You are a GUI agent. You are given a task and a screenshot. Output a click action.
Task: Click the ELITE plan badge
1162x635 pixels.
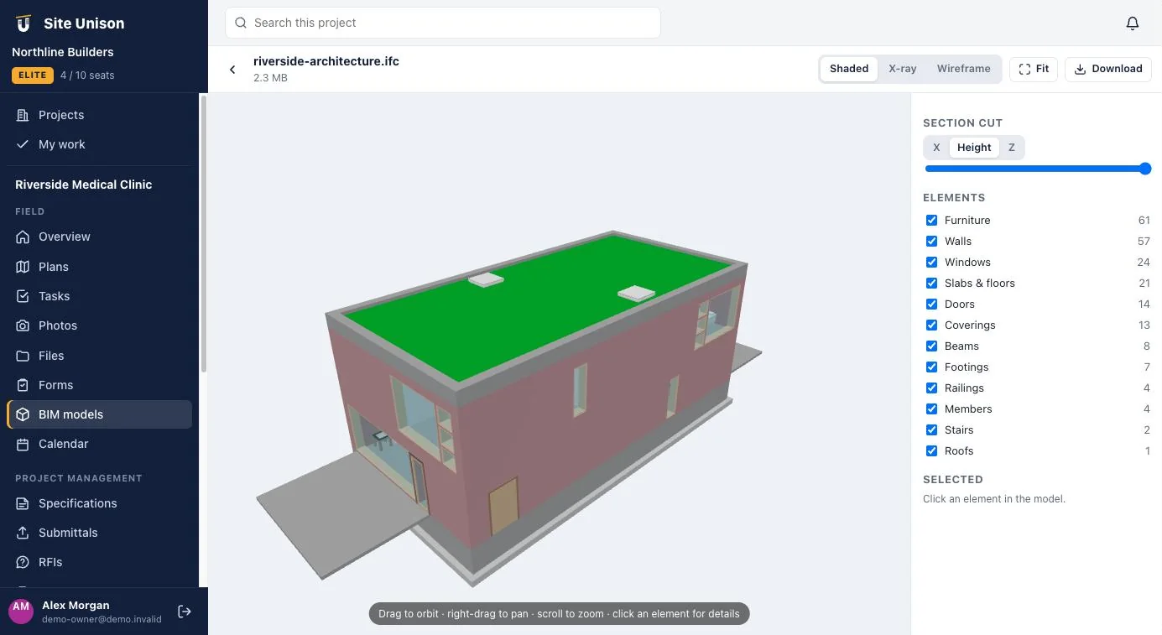[33, 75]
